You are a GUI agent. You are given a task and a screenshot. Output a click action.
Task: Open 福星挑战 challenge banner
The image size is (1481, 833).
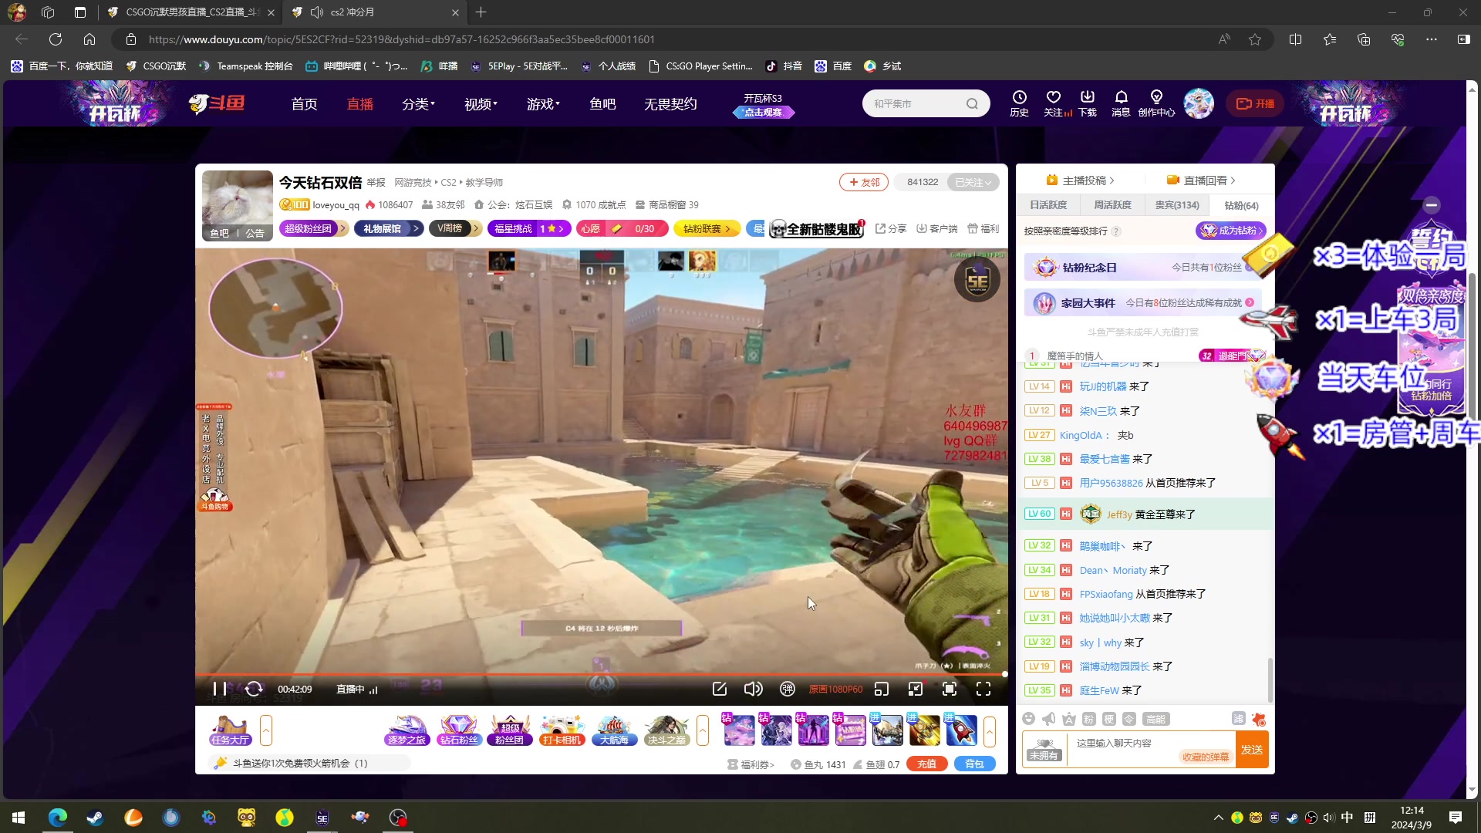click(529, 228)
